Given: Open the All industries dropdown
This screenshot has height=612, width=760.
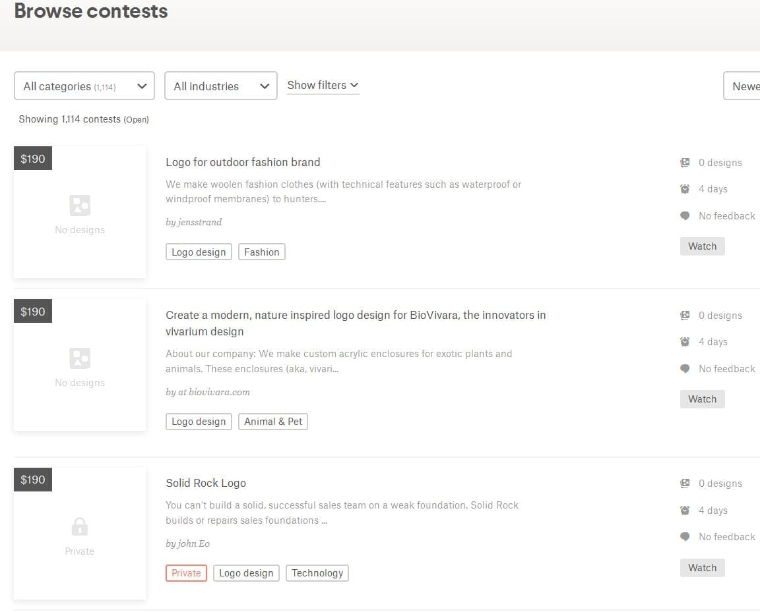Looking at the screenshot, I should (x=221, y=86).
